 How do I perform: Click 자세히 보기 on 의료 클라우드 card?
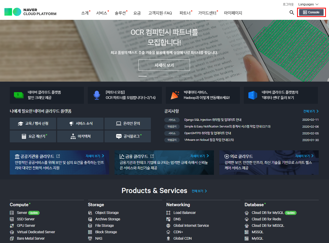point(305,156)
